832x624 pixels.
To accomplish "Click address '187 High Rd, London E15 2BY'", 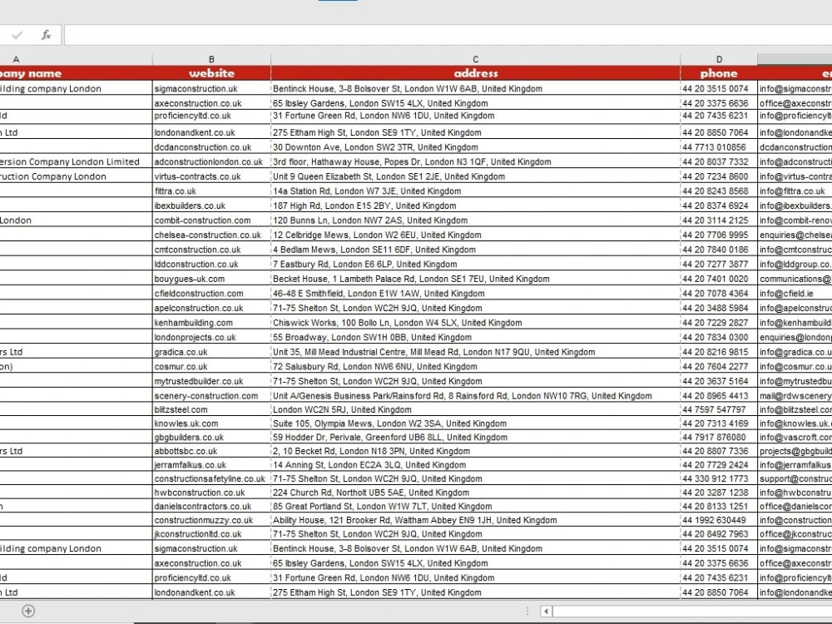I will [x=332, y=206].
